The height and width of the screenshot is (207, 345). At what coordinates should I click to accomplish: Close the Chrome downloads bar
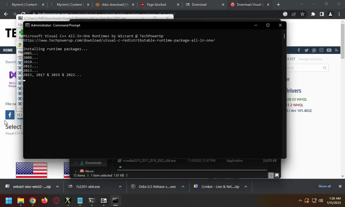coord(340,186)
